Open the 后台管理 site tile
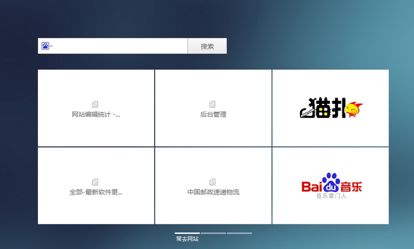The image size is (414, 249). 213,108
